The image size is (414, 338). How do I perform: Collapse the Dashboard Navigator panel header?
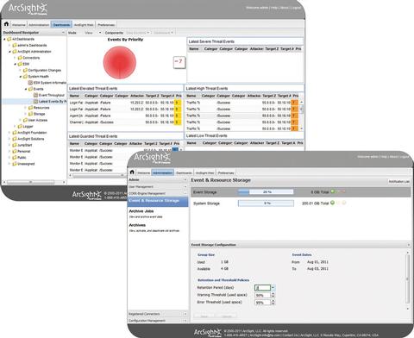(x=63, y=33)
